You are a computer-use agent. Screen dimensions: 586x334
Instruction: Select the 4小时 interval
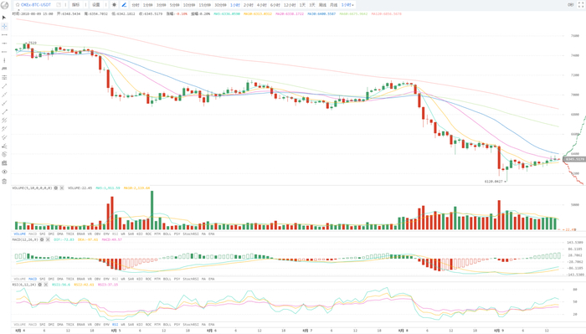(261, 5)
